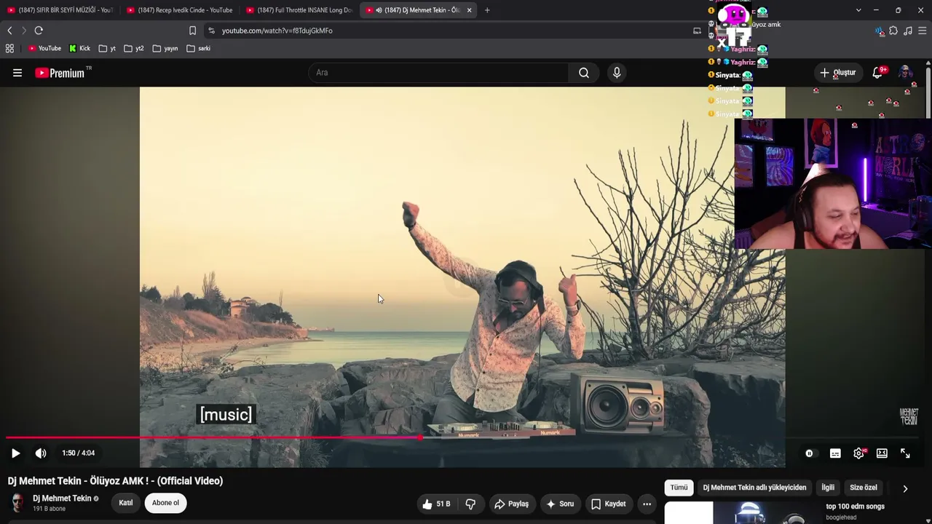Open the player settings gear
The image size is (932, 524).
point(859,453)
